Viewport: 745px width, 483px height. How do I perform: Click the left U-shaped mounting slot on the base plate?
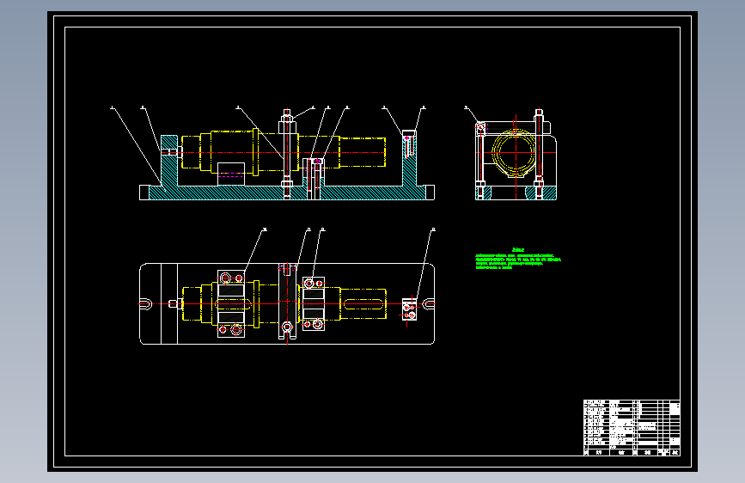click(x=146, y=303)
